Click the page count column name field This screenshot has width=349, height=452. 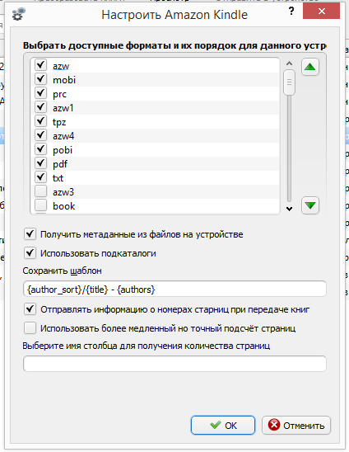coord(174,364)
